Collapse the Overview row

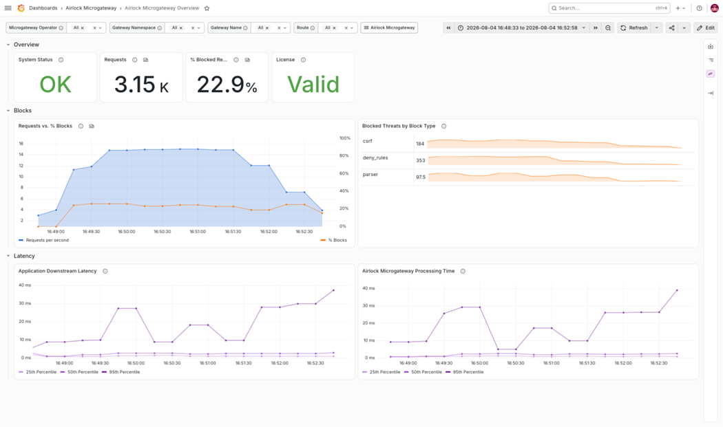[8, 45]
